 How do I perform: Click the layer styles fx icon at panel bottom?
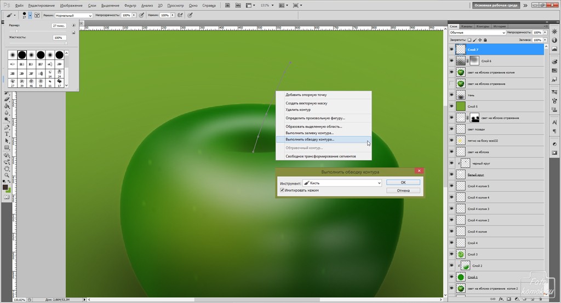[x=500, y=299]
